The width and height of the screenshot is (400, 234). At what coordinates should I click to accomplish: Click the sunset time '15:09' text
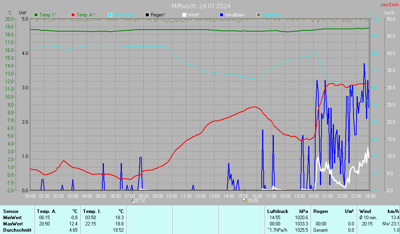pos(253,200)
